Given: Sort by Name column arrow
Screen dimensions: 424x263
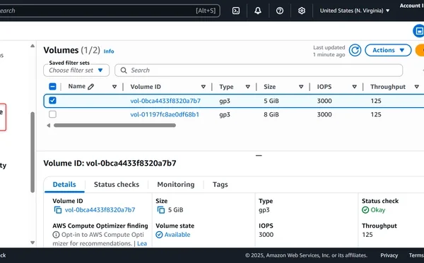Looking at the screenshot, I should click(x=114, y=87).
